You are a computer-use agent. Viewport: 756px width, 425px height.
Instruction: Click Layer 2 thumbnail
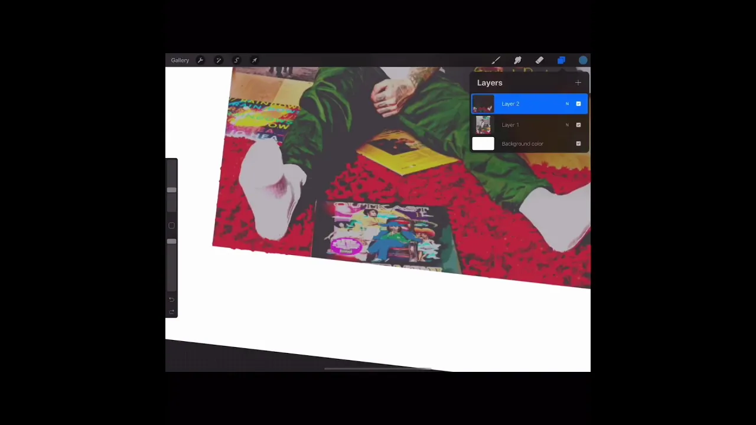(x=483, y=104)
